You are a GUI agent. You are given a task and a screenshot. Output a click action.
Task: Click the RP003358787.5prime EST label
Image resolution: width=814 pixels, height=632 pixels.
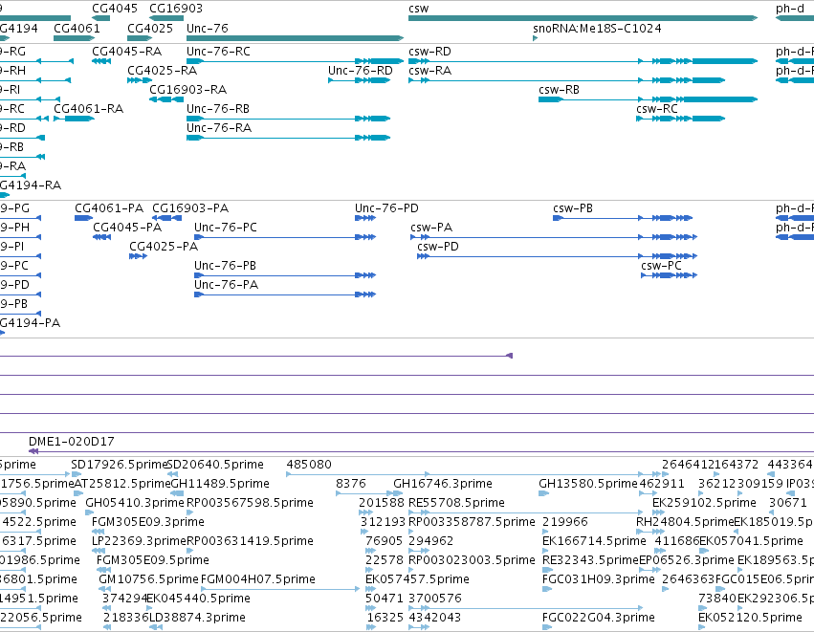[x=472, y=522]
